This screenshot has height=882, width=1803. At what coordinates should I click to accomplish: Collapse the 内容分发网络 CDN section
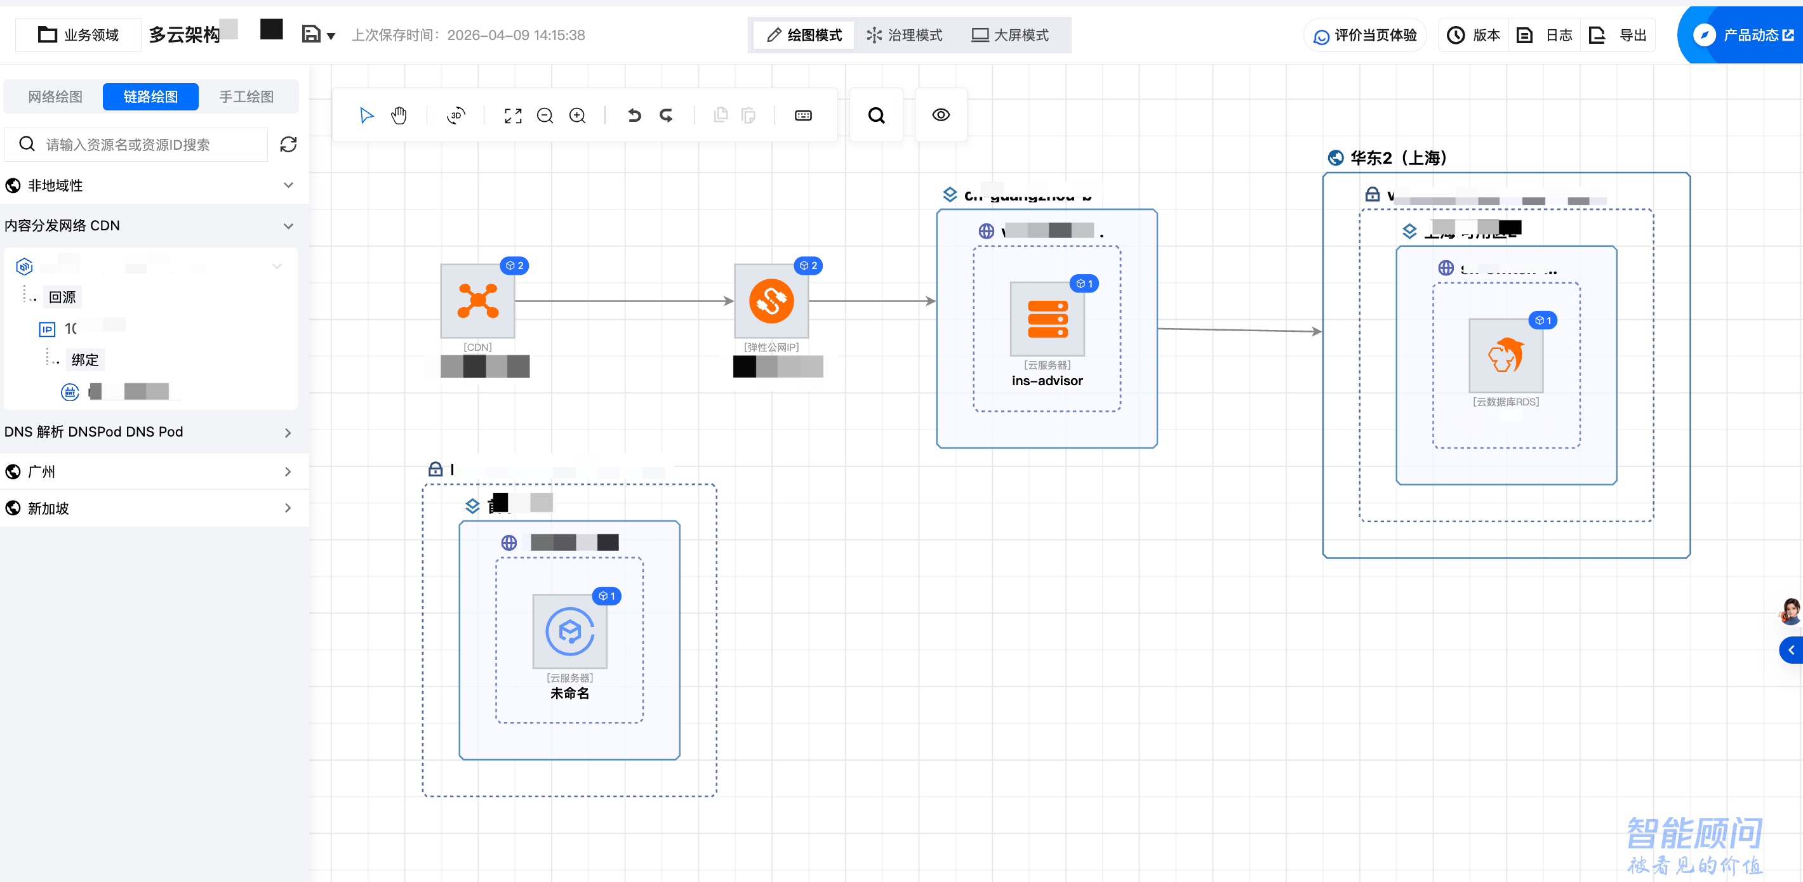tap(288, 225)
